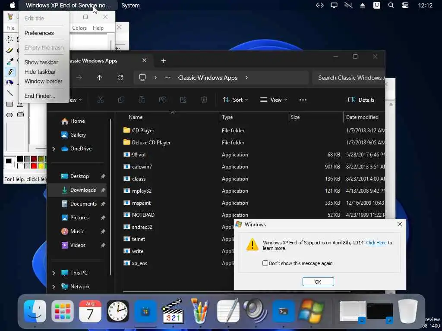Choose Show taskbar from the menu

[x=41, y=62]
